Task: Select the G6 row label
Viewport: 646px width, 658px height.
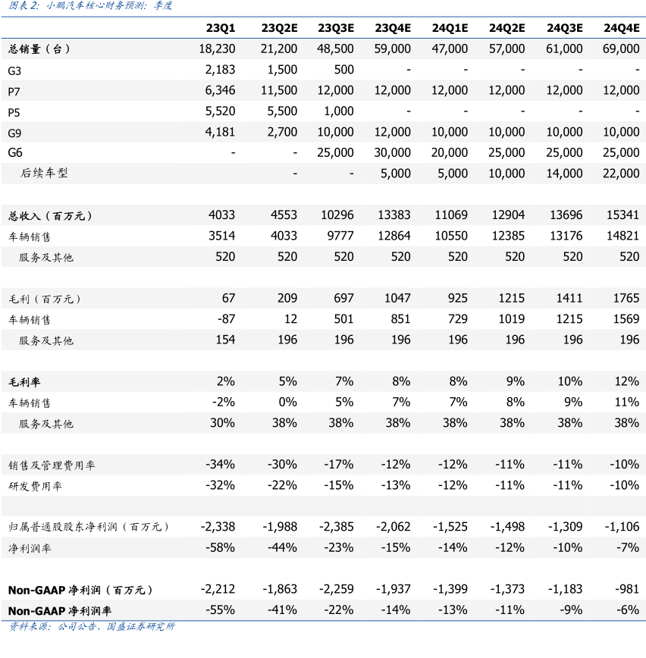Action: tap(15, 152)
